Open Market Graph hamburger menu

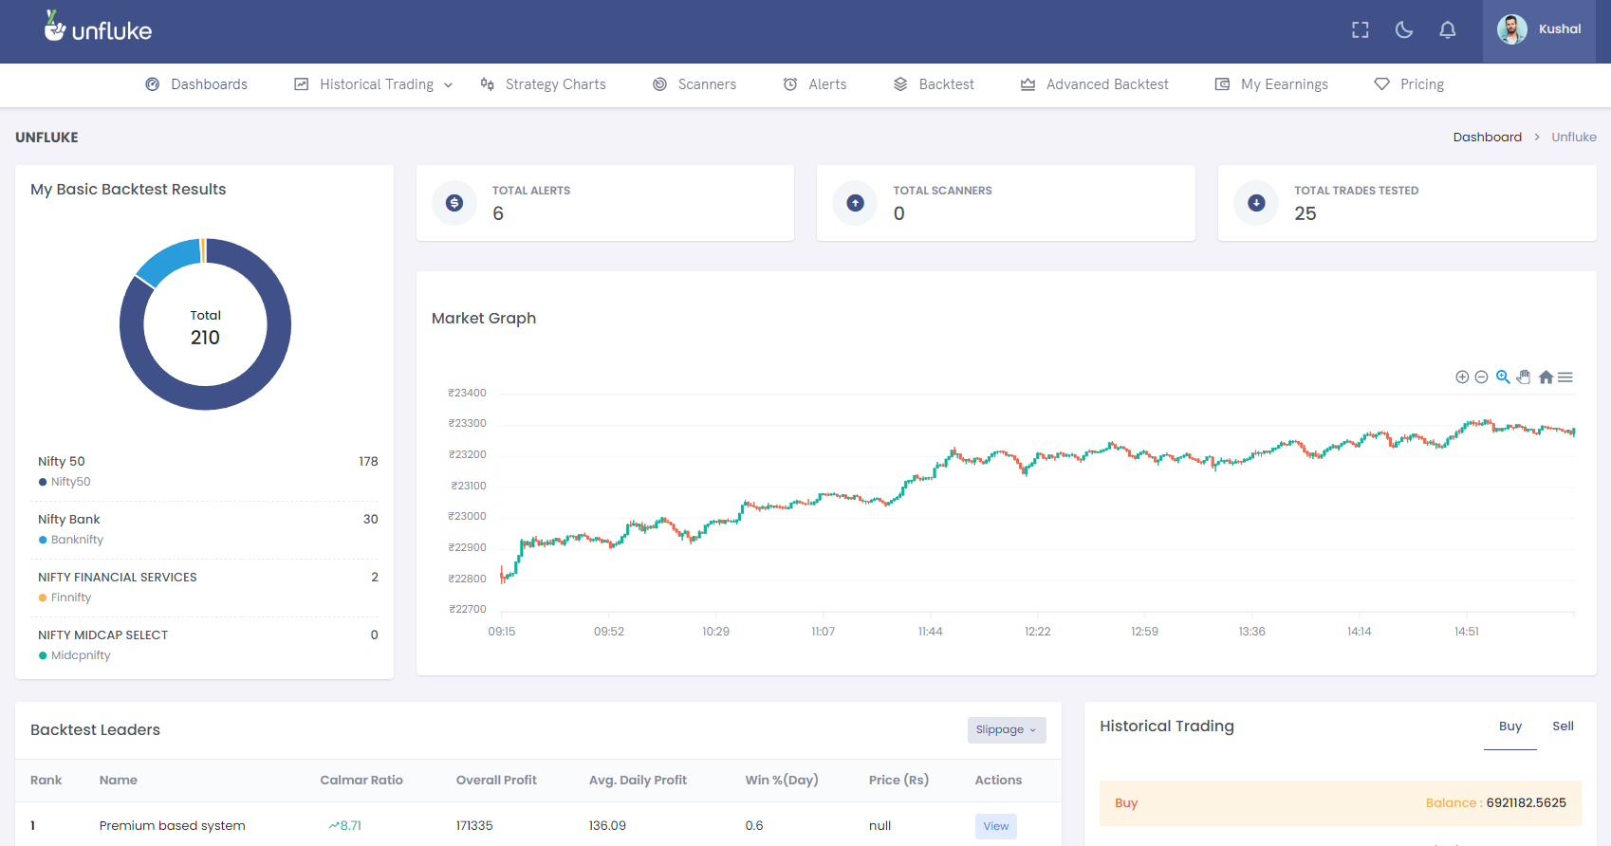tap(1565, 377)
